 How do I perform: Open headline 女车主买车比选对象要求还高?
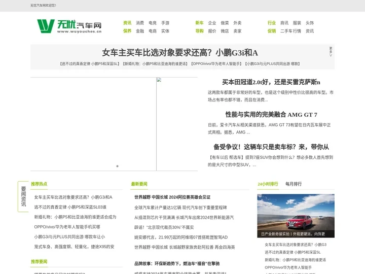click(x=180, y=53)
